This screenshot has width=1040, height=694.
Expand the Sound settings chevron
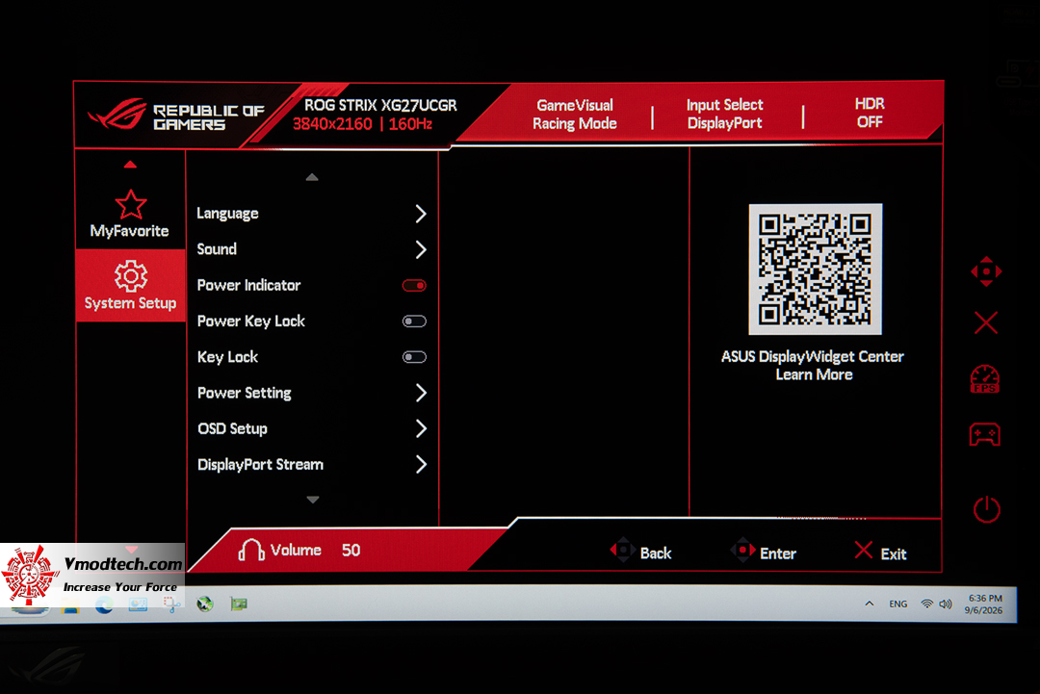pos(421,249)
